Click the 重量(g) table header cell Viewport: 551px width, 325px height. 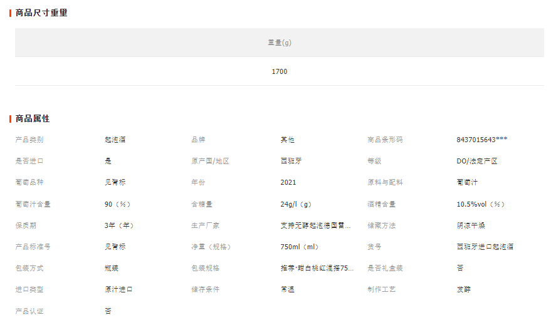(280, 43)
